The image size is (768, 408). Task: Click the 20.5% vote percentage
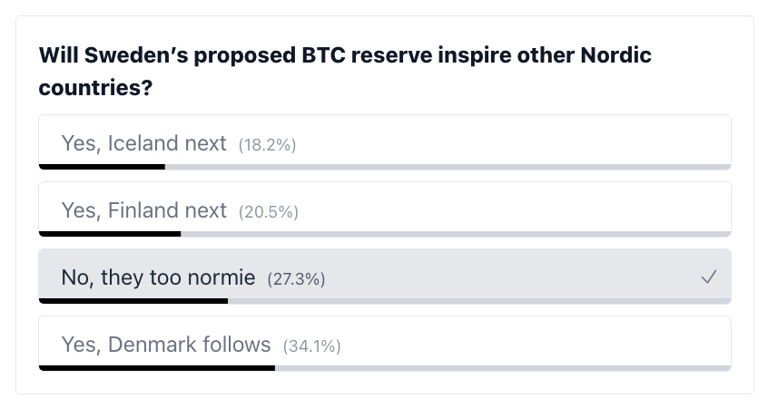pos(268,211)
